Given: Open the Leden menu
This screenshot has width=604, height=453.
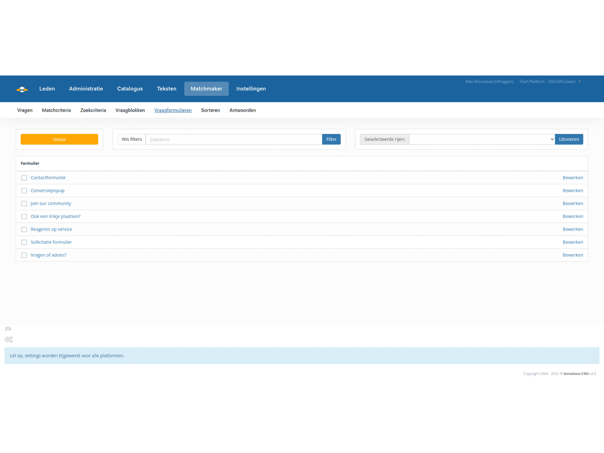Looking at the screenshot, I should coord(47,89).
